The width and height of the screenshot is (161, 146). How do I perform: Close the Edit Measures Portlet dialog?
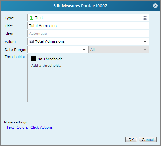tap(155, 5)
